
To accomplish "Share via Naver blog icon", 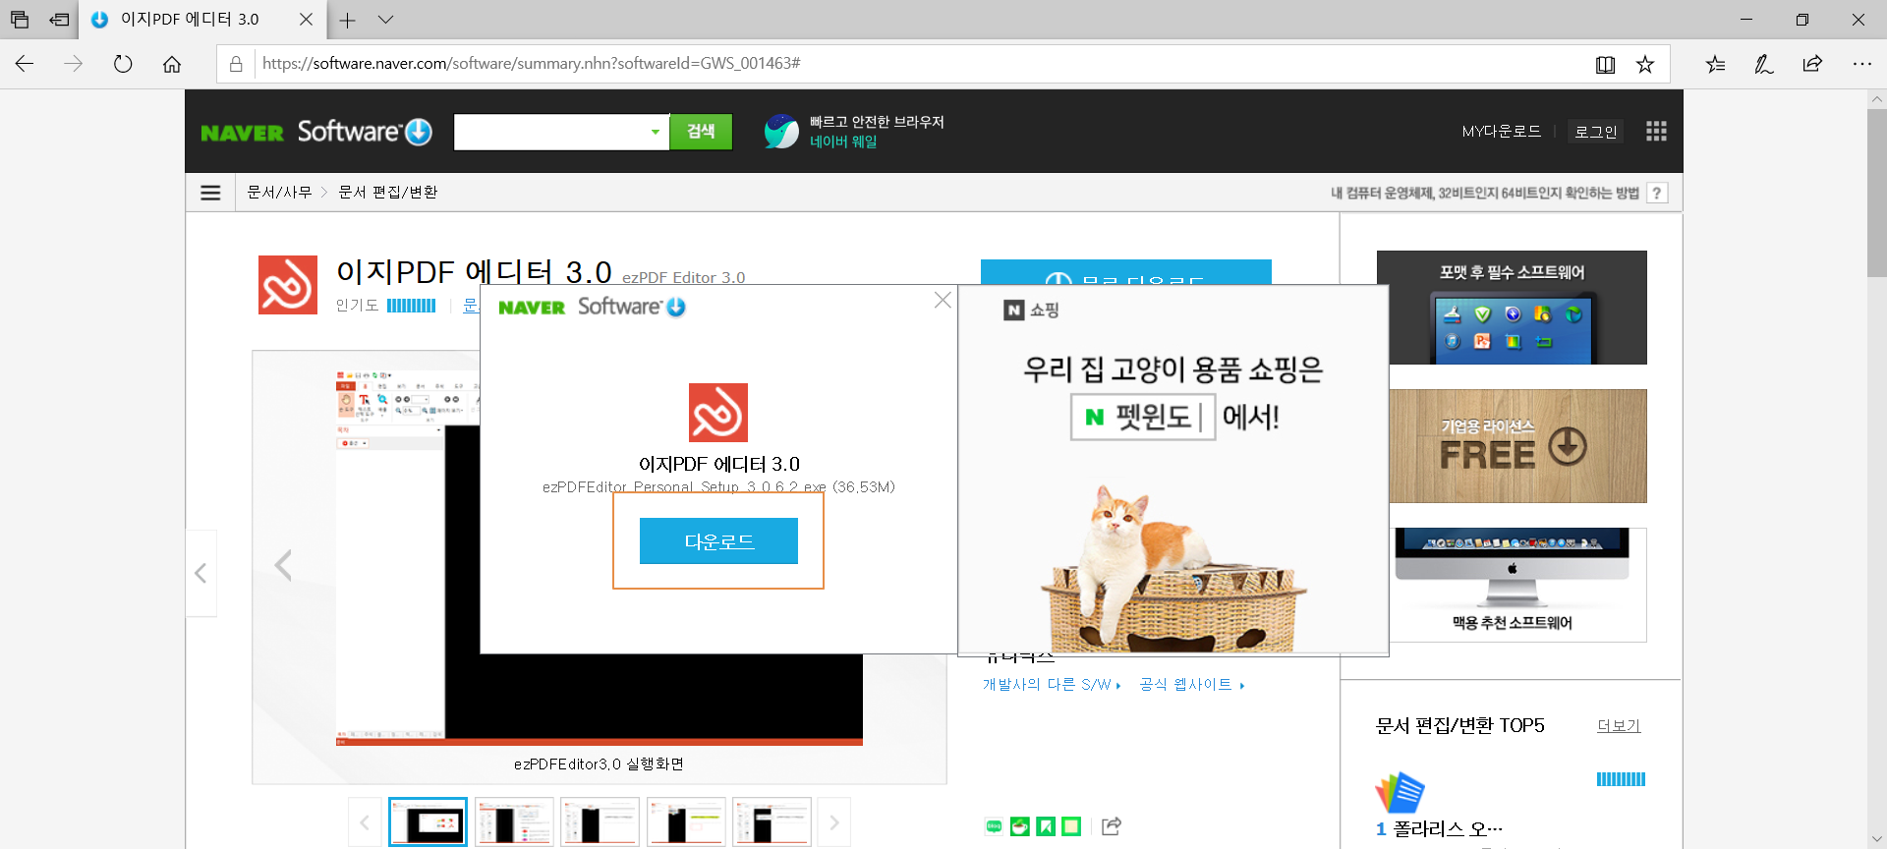I will pos(994,826).
